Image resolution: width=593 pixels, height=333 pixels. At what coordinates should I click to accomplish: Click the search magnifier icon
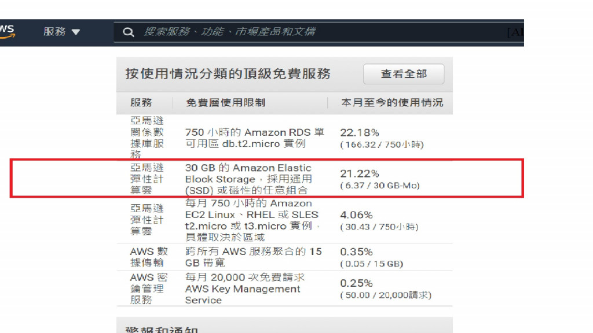(x=128, y=32)
